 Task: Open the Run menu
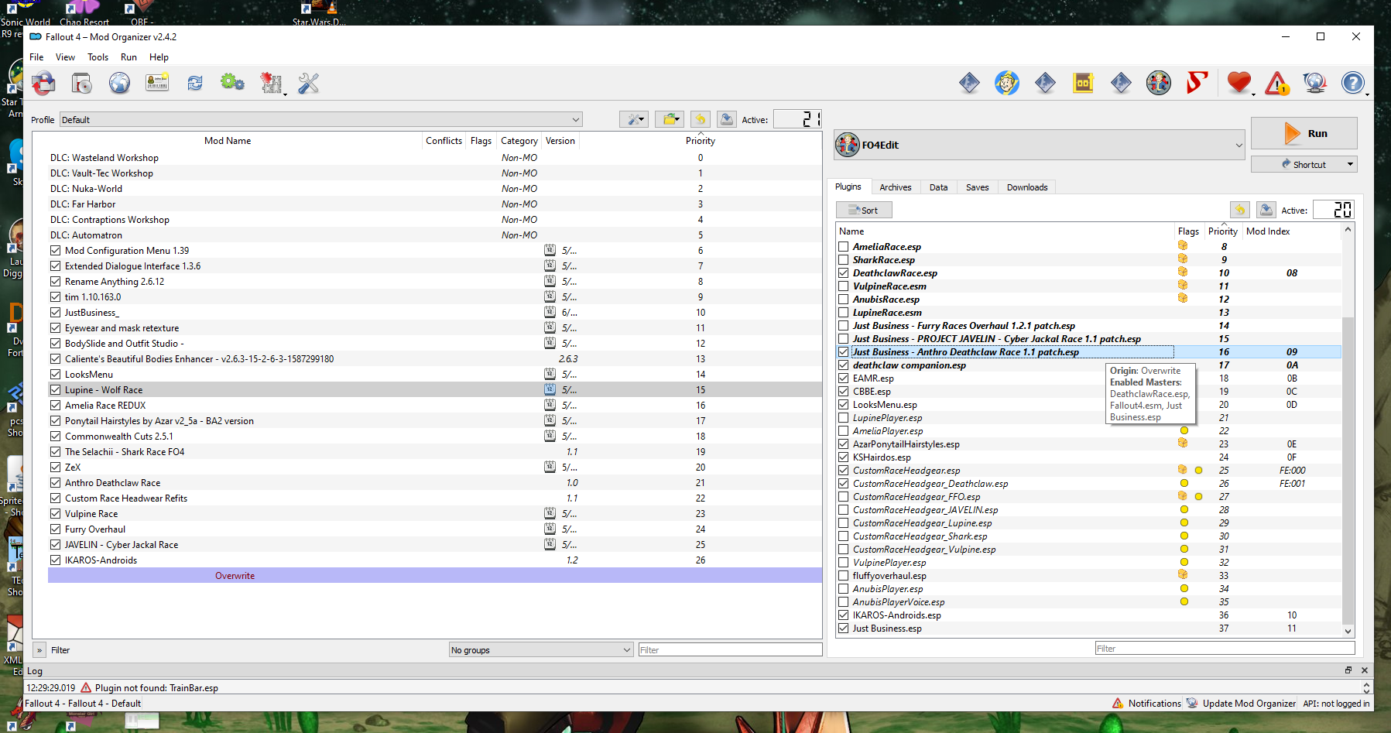coord(128,57)
